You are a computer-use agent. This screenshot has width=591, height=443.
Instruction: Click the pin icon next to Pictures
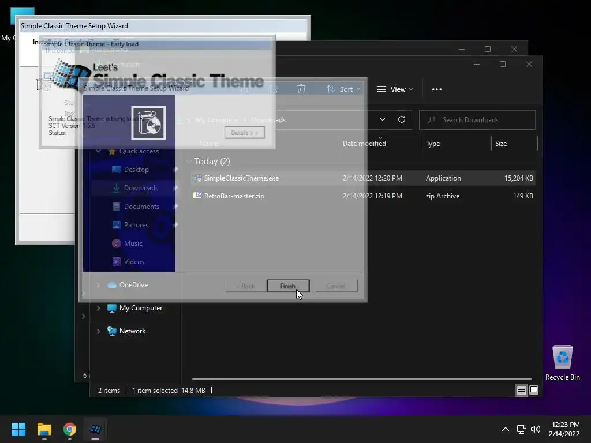click(175, 225)
